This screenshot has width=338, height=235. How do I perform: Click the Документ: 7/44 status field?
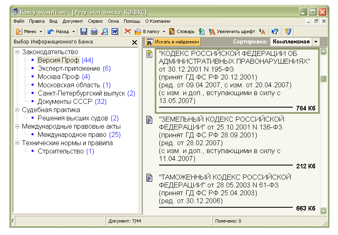click(158, 221)
